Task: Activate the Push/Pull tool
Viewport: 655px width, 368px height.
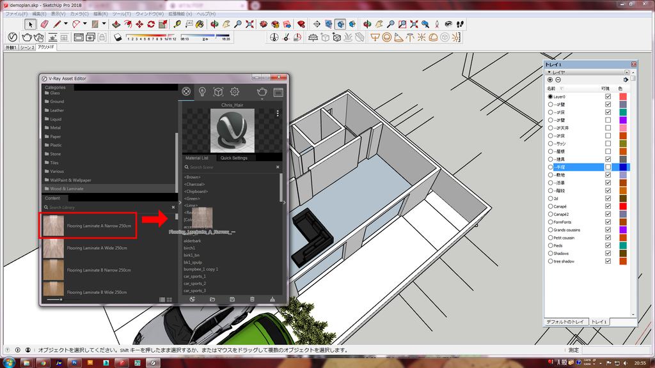Action: click(116, 24)
